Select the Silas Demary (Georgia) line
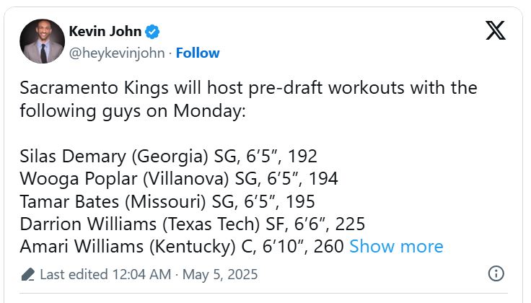This screenshot has width=531, height=303. [169, 157]
